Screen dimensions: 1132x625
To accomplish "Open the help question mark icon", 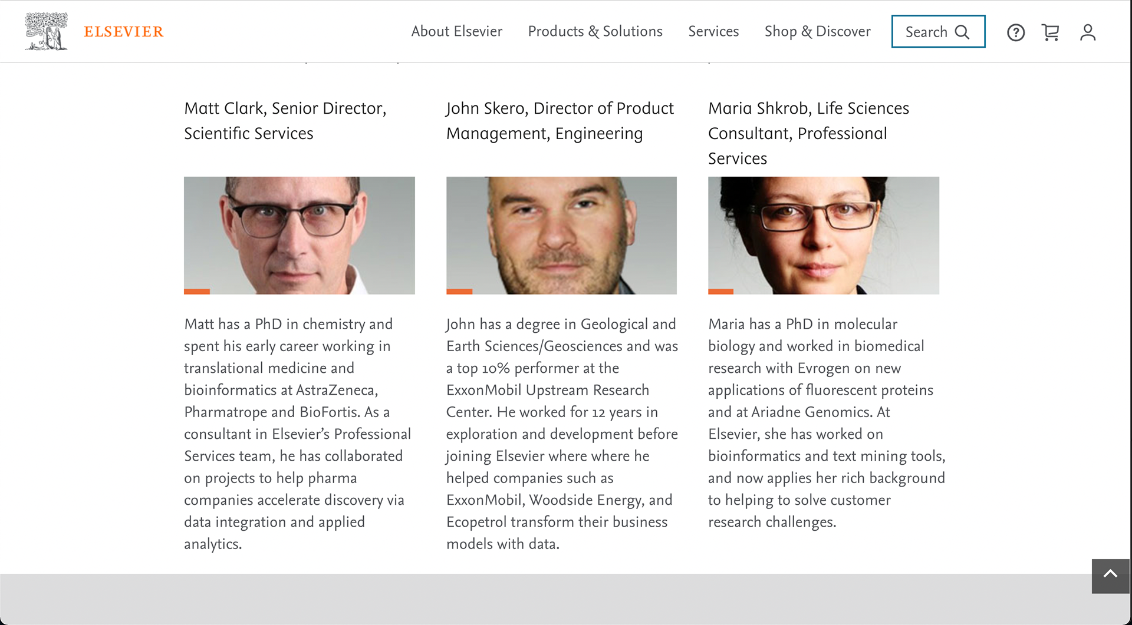I will click(x=1015, y=32).
